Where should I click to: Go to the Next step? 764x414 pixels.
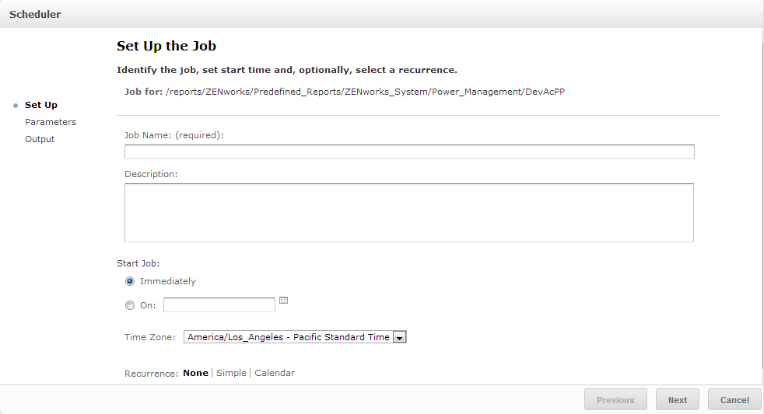pos(677,400)
